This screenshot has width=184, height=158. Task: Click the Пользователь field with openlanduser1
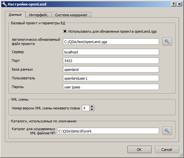pyautogui.click(x=111, y=78)
